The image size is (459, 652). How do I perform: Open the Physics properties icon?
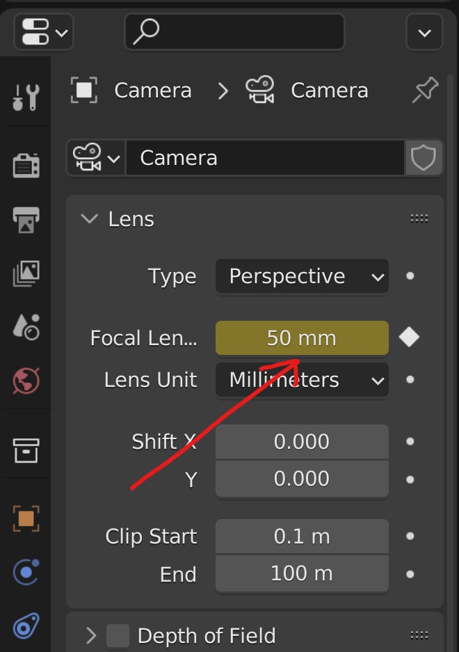pyautogui.click(x=26, y=573)
